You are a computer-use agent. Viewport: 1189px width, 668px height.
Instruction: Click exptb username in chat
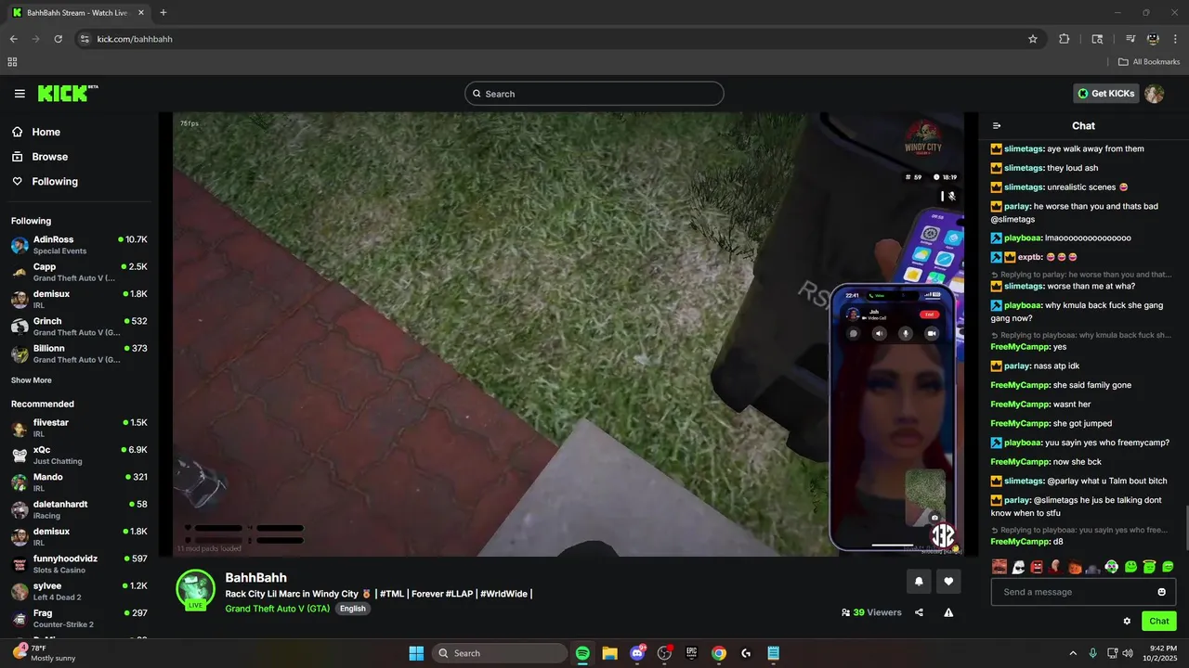tap(1029, 257)
